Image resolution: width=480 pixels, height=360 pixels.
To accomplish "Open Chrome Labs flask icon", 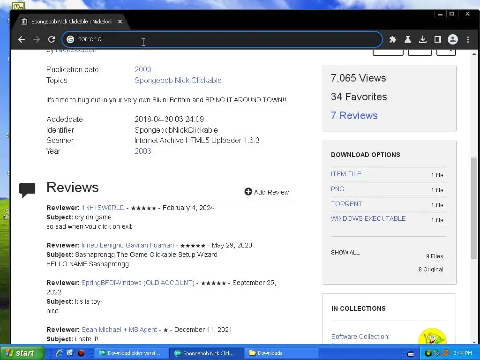I will pyautogui.click(x=408, y=39).
